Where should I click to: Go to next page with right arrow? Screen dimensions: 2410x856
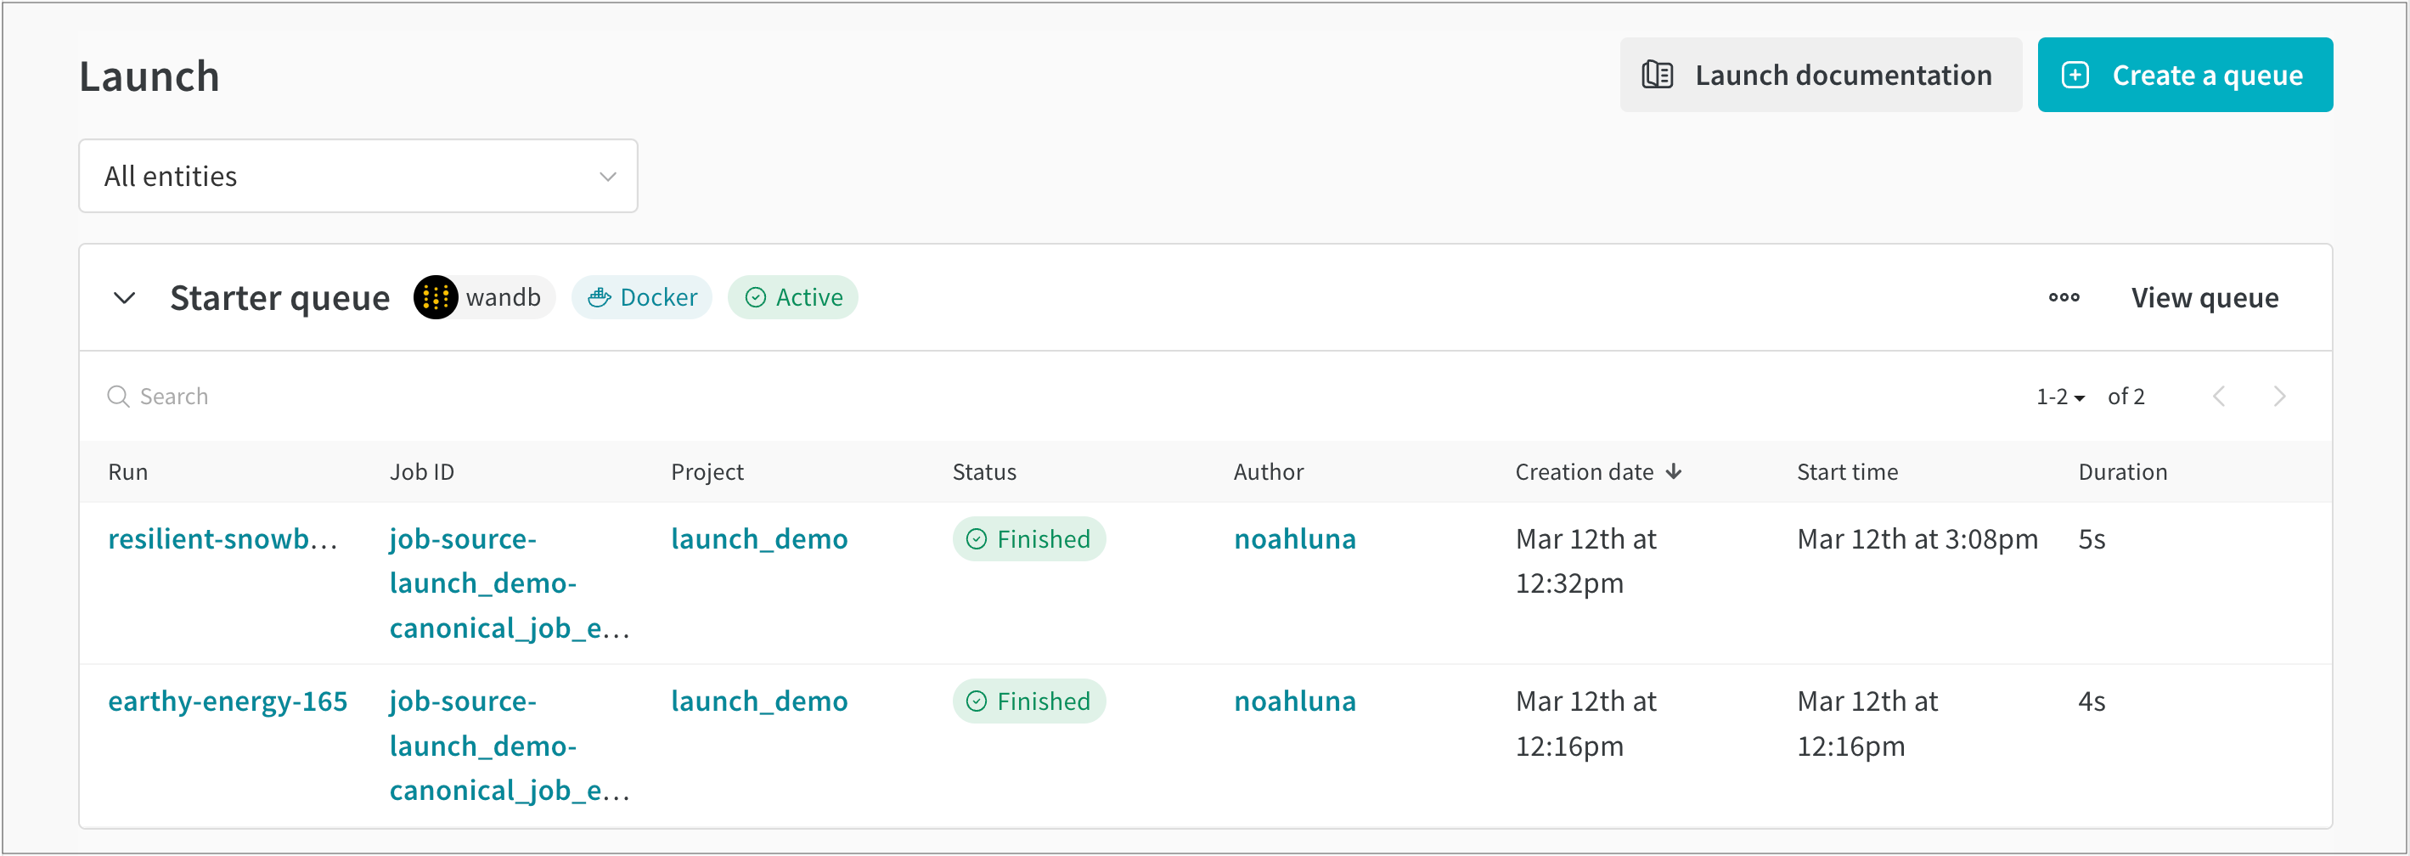pyautogui.click(x=2280, y=396)
